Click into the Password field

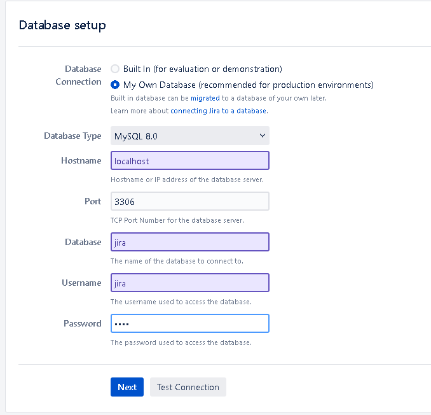coord(189,323)
